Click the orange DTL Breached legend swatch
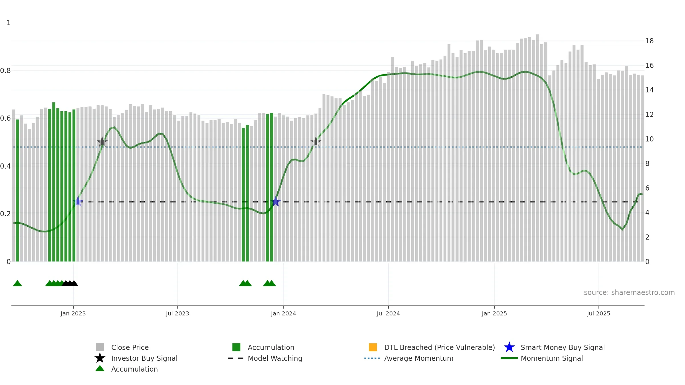This screenshot has height=385, width=685. coord(373,347)
